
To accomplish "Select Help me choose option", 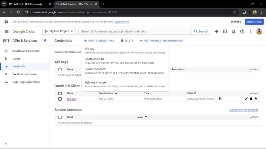I will [x=125, y=84].
